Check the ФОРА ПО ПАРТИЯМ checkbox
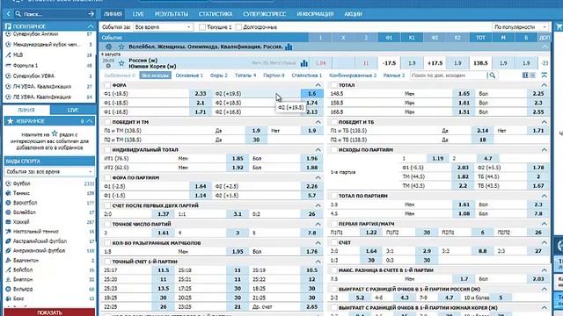563x316 pixels. click(x=107, y=177)
